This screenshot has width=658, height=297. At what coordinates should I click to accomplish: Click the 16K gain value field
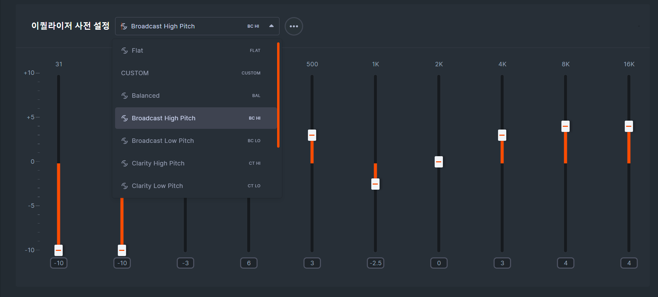[x=629, y=263]
